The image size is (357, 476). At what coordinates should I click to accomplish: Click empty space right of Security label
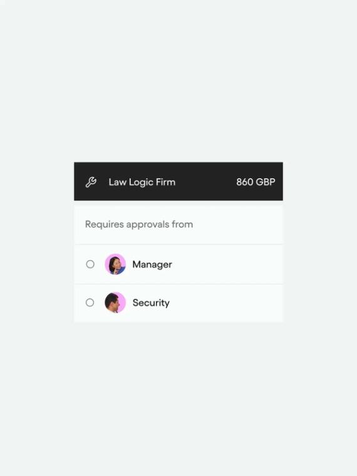click(226, 303)
